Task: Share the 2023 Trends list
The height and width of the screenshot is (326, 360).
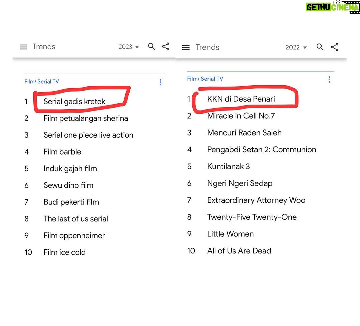Action: point(166,46)
